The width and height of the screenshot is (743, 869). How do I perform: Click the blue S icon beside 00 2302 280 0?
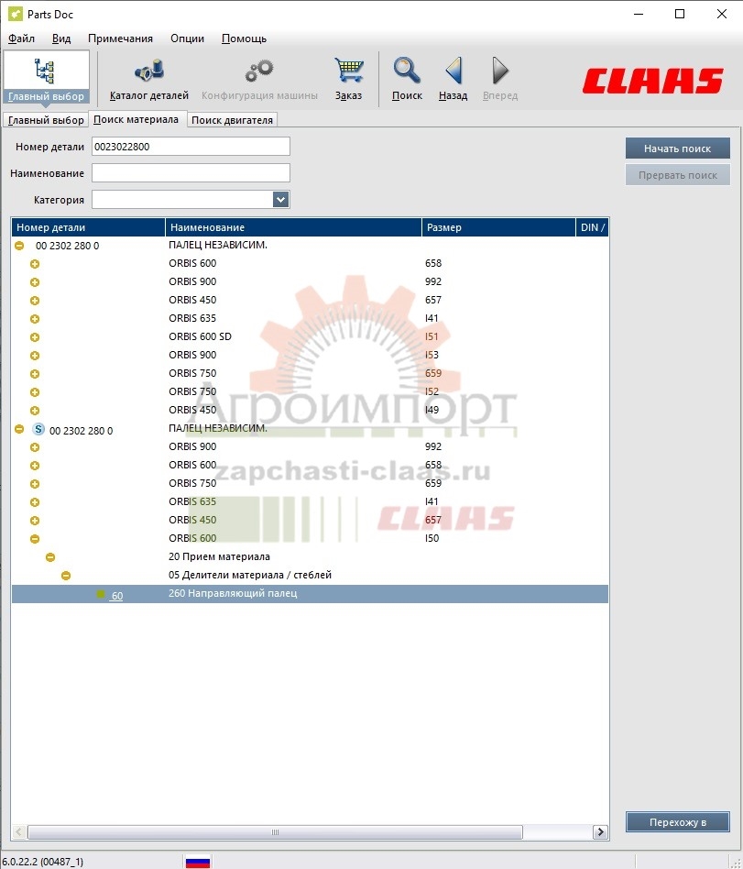pyautogui.click(x=38, y=429)
